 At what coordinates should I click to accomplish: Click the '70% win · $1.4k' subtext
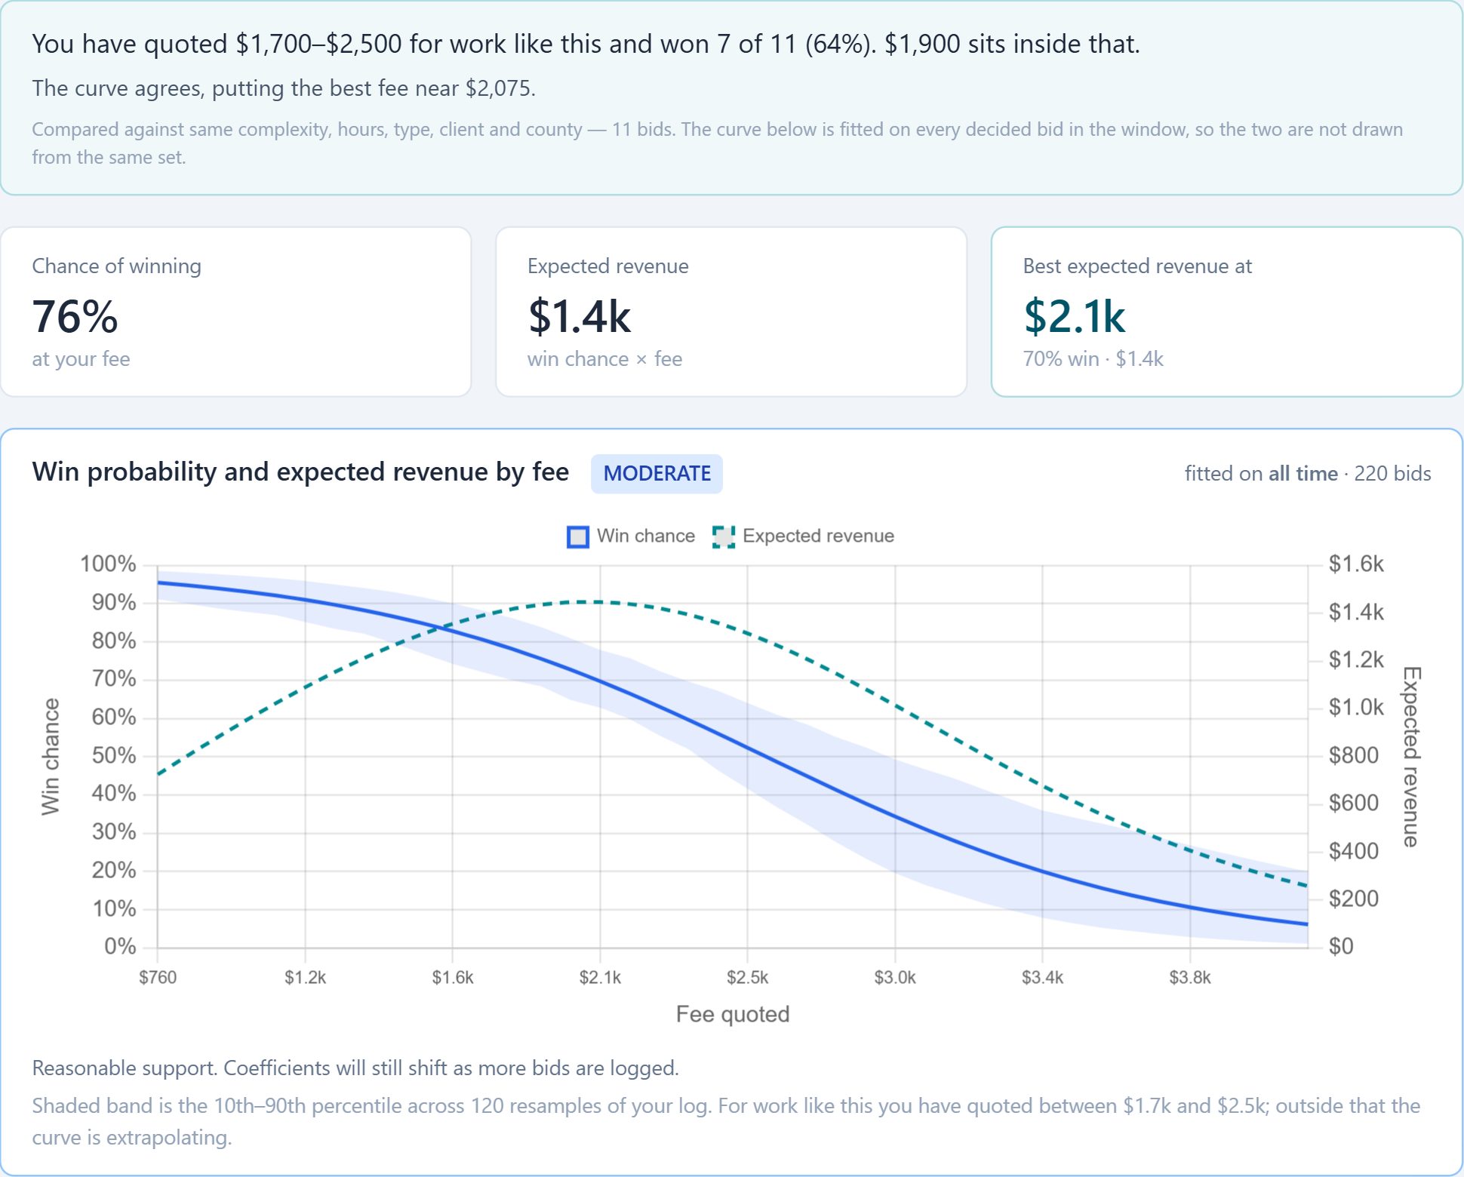(1093, 359)
